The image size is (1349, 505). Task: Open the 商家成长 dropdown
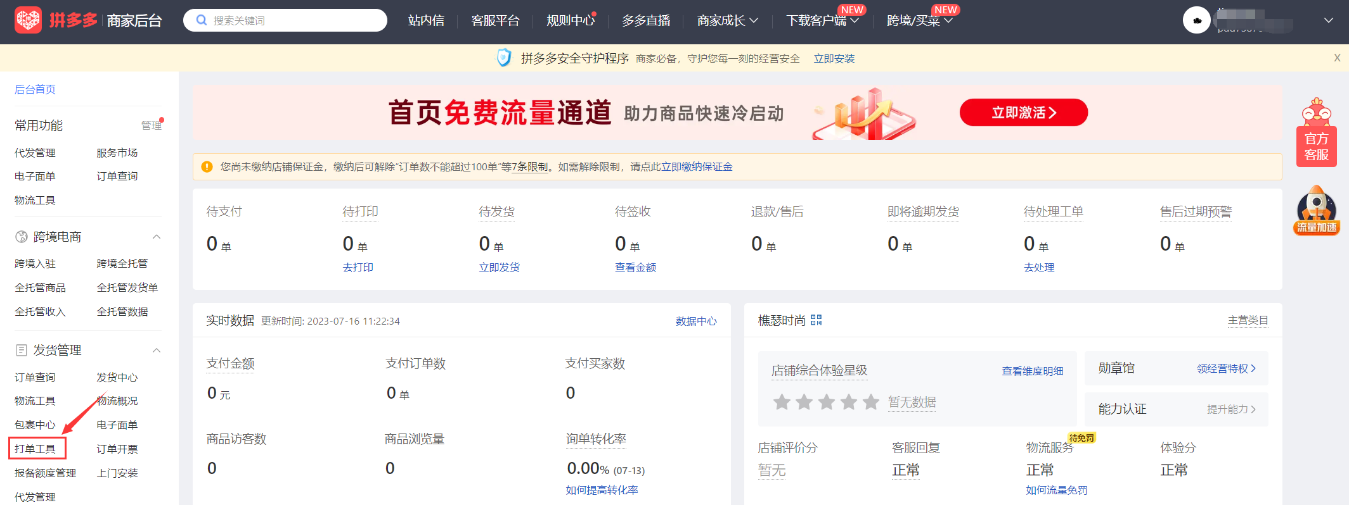pyautogui.click(x=728, y=21)
